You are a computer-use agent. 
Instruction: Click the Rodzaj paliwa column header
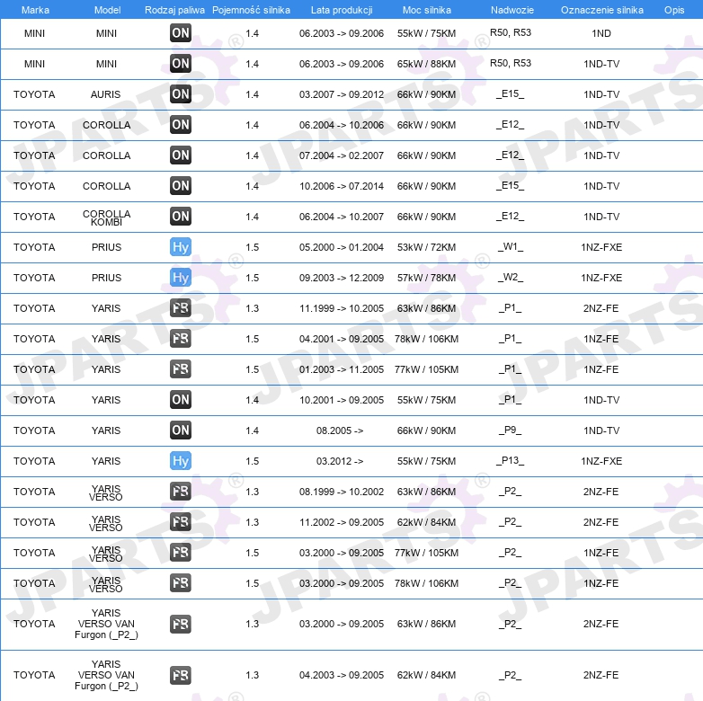174,10
